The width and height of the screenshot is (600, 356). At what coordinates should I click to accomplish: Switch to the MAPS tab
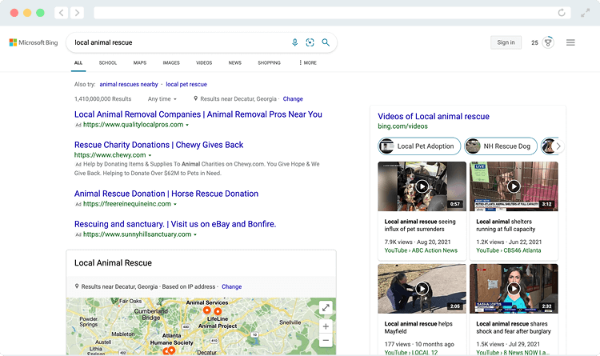140,62
